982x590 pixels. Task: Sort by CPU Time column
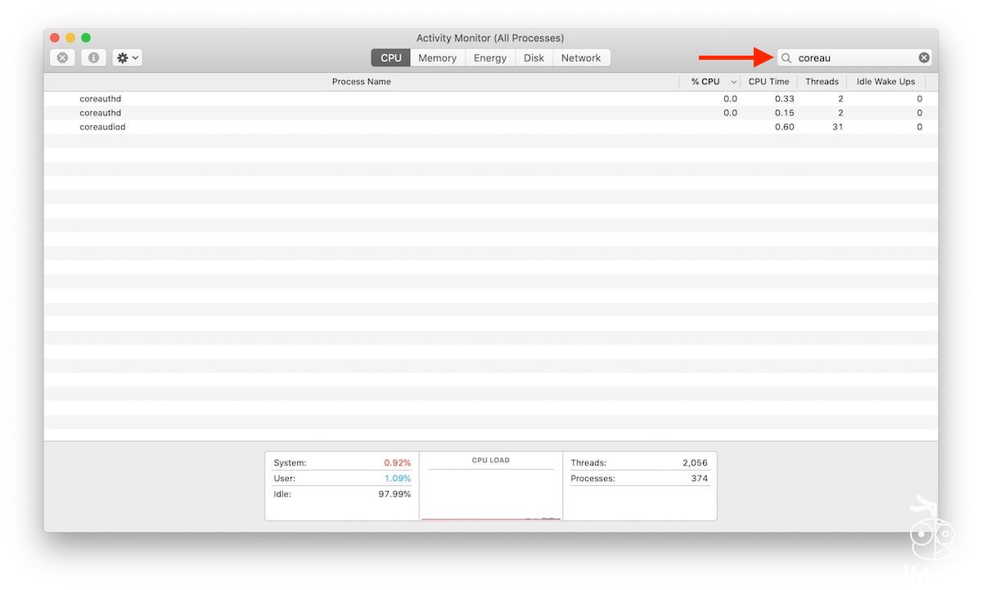(x=768, y=82)
